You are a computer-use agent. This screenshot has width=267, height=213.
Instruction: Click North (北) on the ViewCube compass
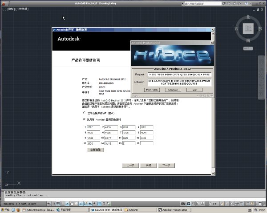pos(248,17)
